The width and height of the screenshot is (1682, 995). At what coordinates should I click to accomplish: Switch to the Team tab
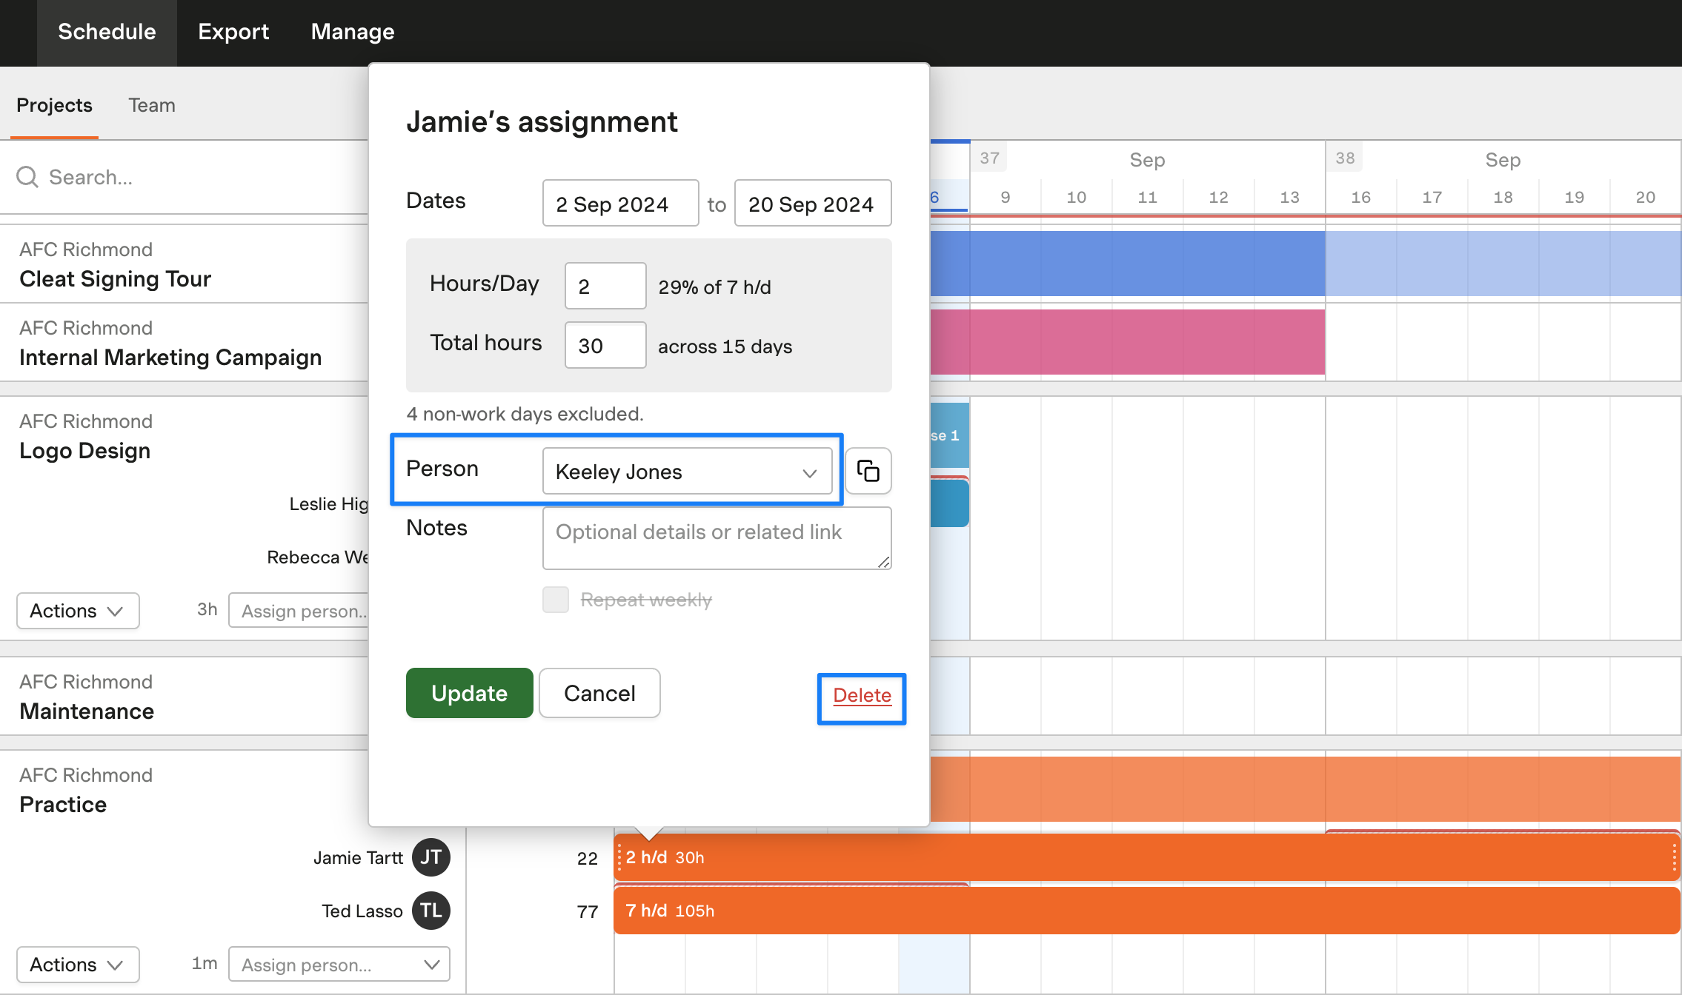point(152,105)
